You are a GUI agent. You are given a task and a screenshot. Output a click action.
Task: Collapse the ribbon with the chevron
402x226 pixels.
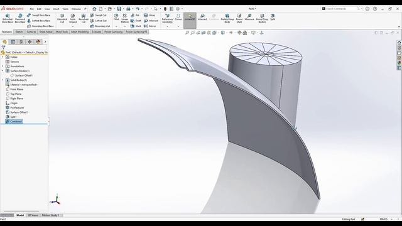click(399, 26)
